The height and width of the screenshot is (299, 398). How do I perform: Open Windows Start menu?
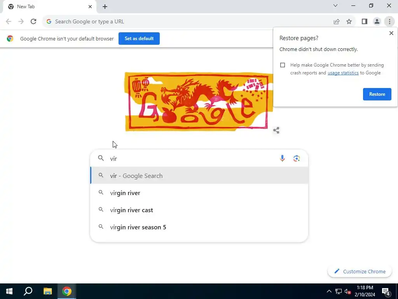[9, 291]
